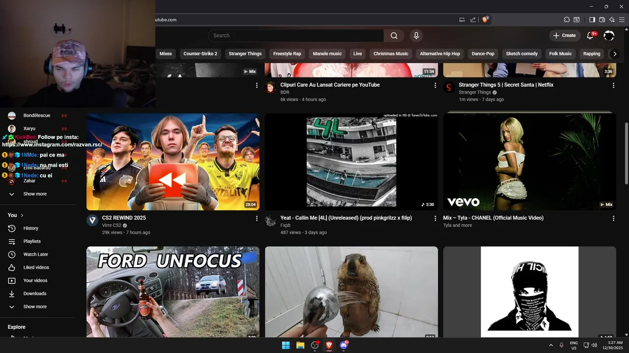Open the Stranger Things 5 video options menu
Viewport: 629px width, 353px height.
click(x=613, y=85)
